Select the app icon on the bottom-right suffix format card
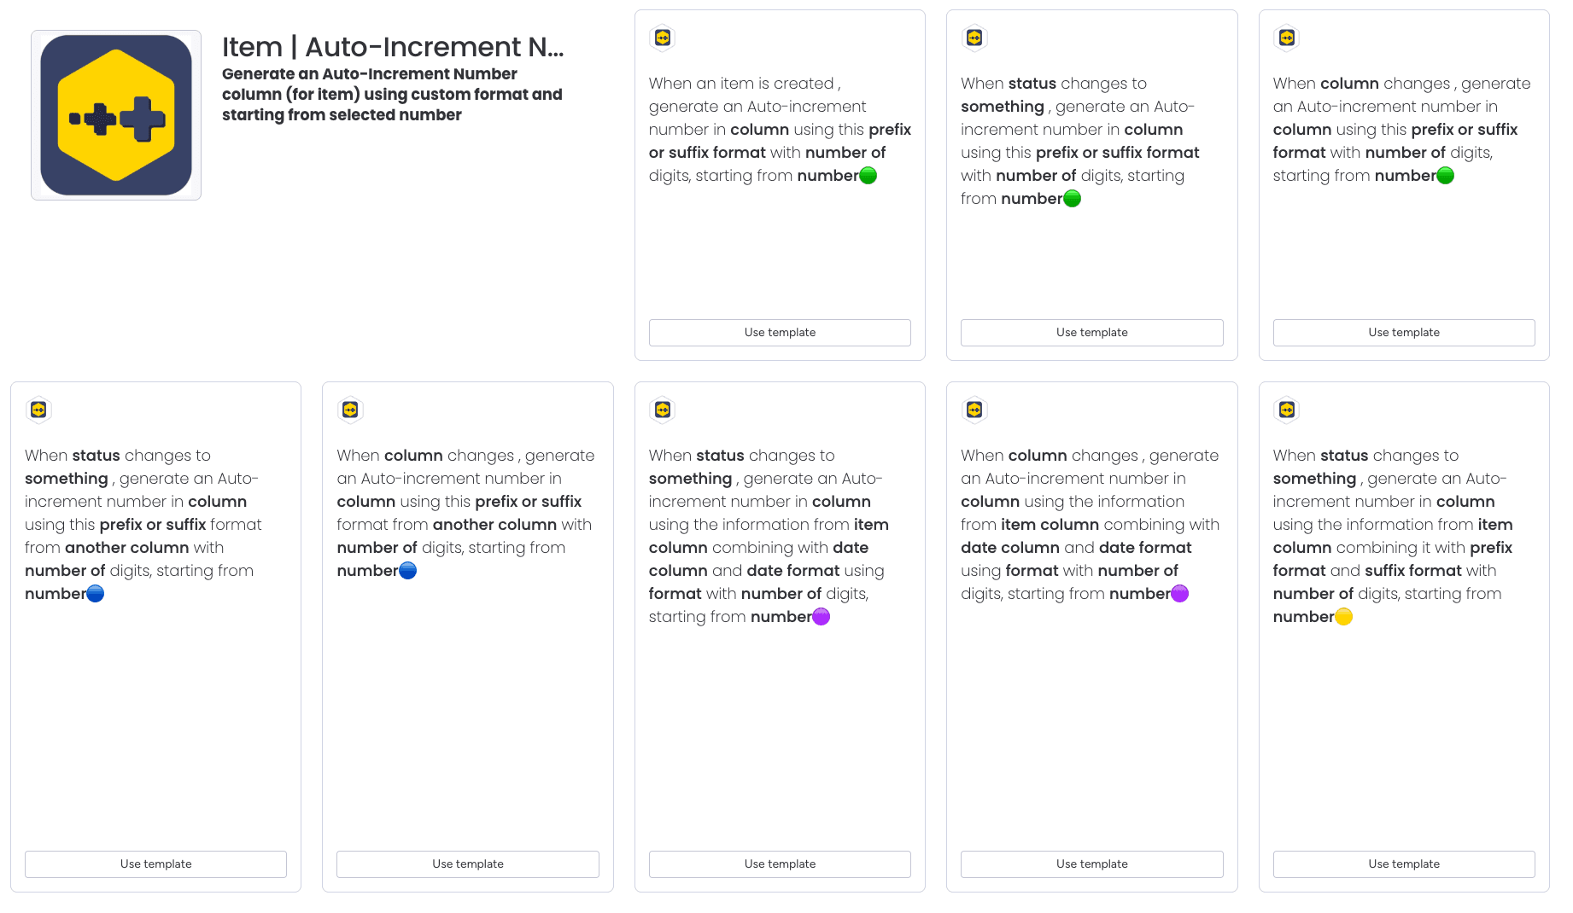The height and width of the screenshot is (913, 1573). (1286, 410)
